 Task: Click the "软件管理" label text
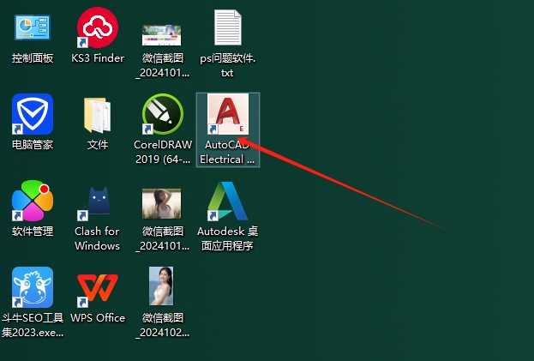click(33, 232)
